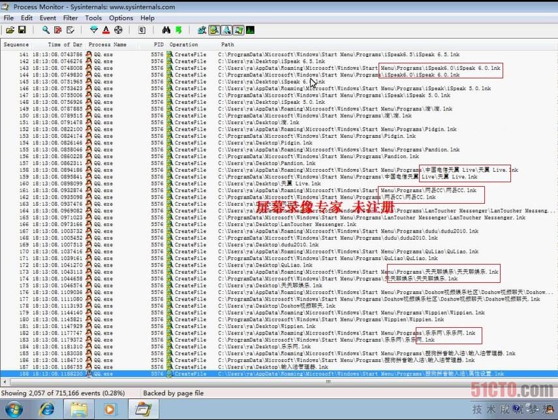Click the iSpeak 6.5.lnk path in row 142
This screenshot has width=558, height=420.
(271, 61)
